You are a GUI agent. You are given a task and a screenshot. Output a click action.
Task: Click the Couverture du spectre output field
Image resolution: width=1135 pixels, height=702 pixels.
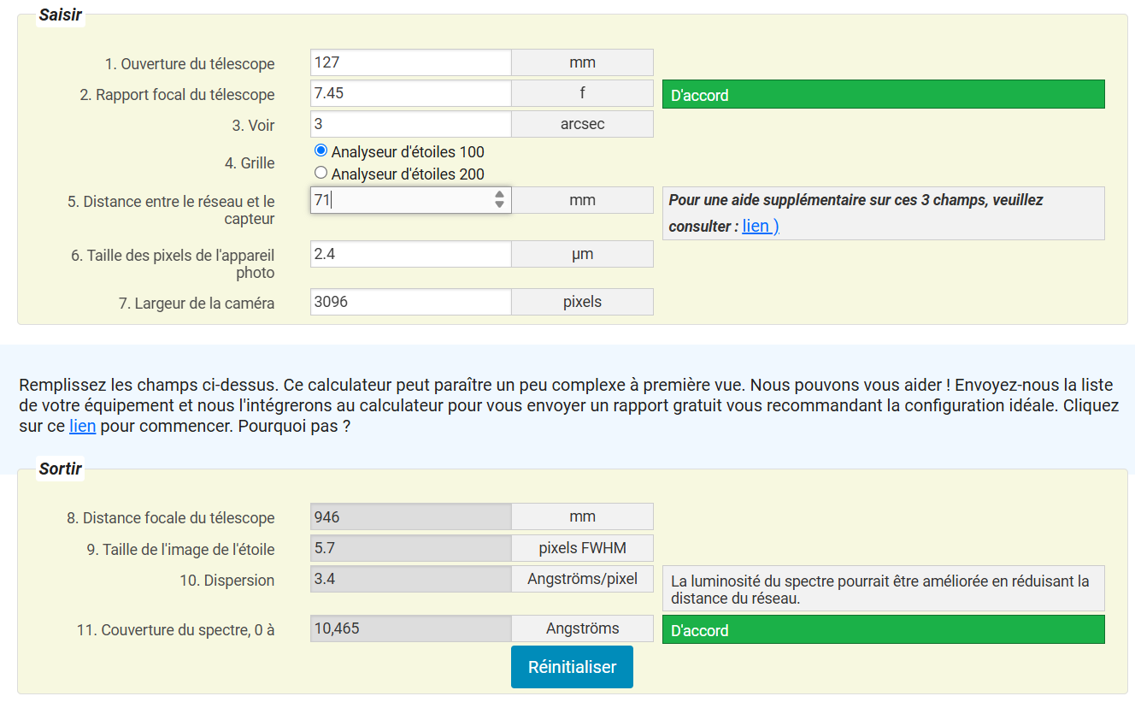click(410, 628)
